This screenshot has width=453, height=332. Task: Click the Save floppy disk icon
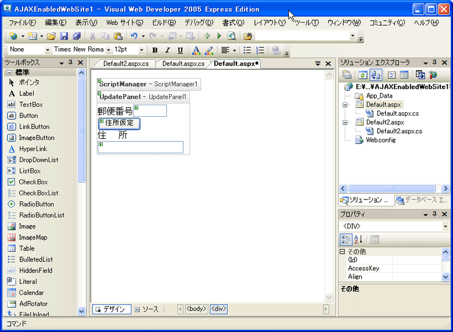64,36
